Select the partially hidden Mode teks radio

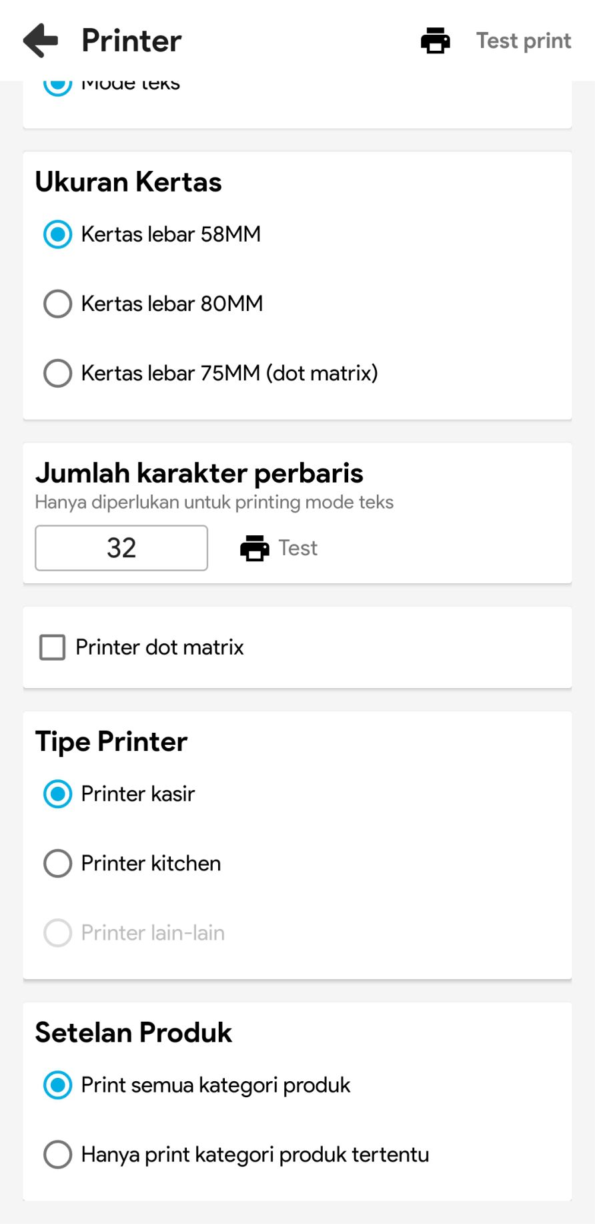tap(58, 85)
